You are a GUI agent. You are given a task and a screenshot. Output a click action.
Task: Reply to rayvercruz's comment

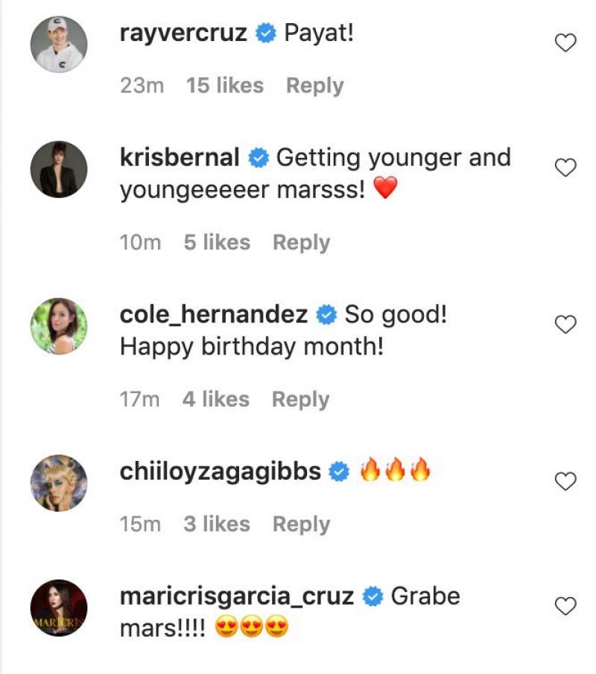pyautogui.click(x=314, y=86)
